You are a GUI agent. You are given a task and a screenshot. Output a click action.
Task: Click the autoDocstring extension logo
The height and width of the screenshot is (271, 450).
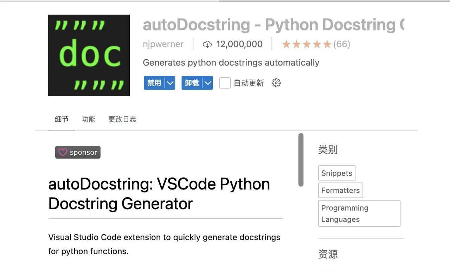89,55
